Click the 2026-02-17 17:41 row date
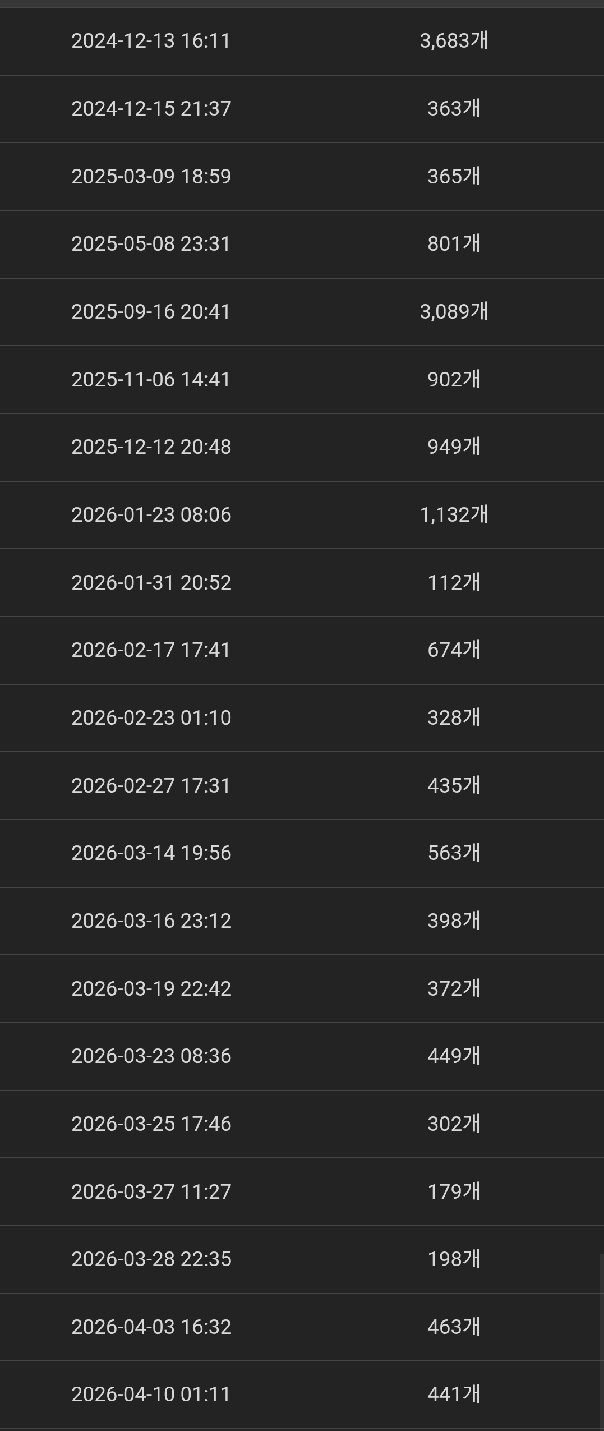The height and width of the screenshot is (1431, 604). 151,650
